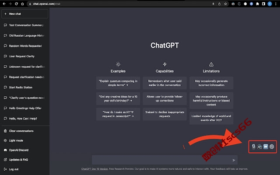Select the 10 year old's birthday example
The height and width of the screenshot is (175, 280).
tap(118, 98)
